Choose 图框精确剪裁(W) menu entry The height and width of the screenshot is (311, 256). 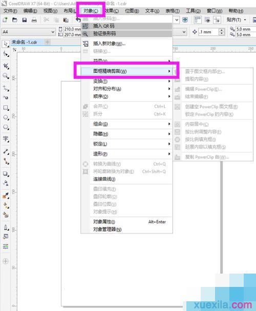pyautogui.click(x=127, y=71)
